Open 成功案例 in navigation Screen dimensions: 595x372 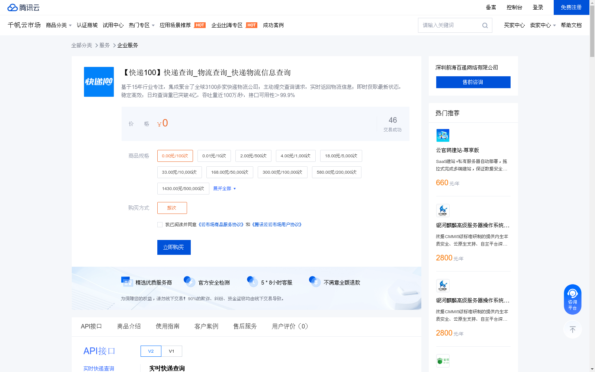[x=273, y=25]
